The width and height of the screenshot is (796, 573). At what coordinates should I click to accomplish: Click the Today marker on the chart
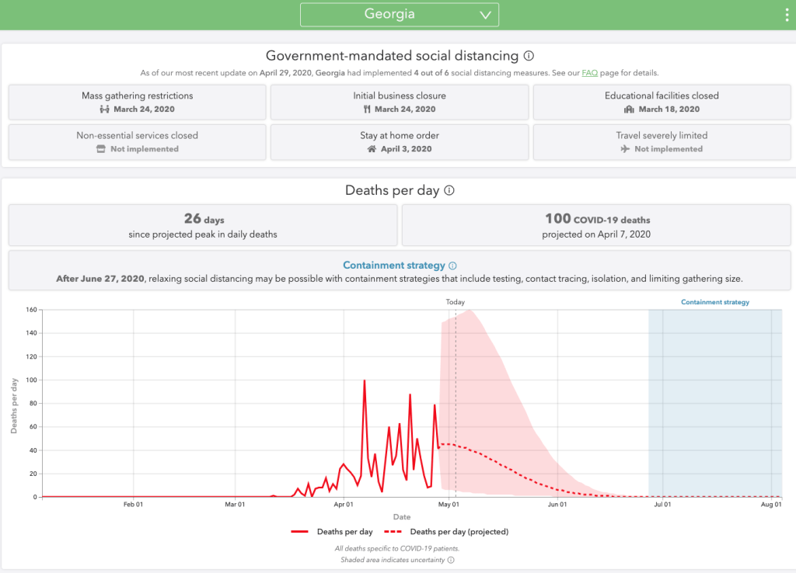456,302
